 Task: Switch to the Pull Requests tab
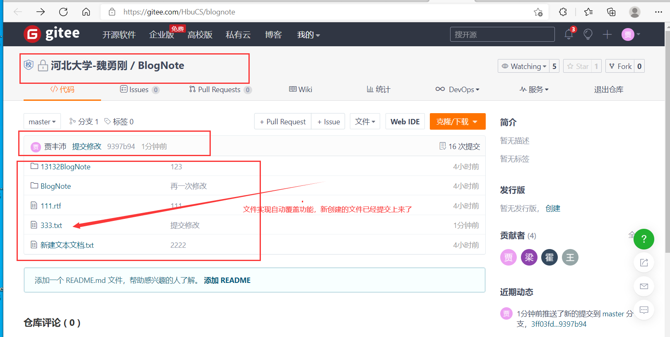220,89
